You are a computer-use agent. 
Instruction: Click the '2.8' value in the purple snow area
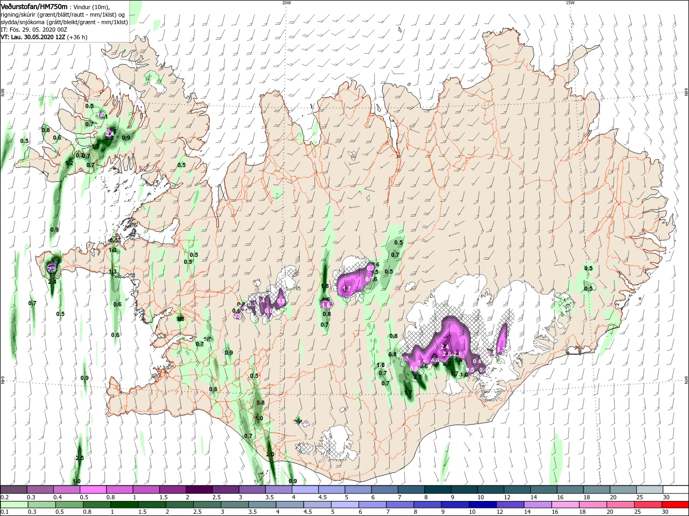446,354
